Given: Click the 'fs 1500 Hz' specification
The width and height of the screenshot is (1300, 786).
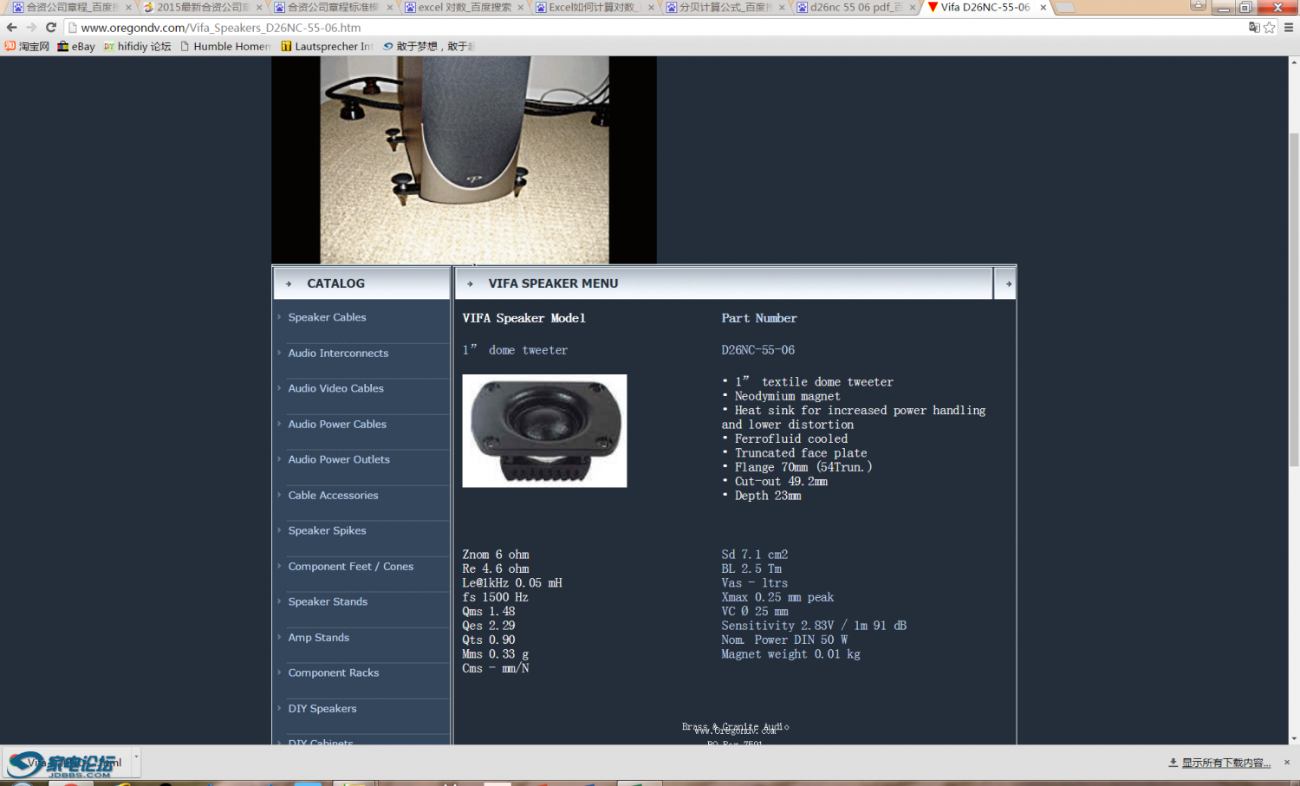Looking at the screenshot, I should [495, 597].
